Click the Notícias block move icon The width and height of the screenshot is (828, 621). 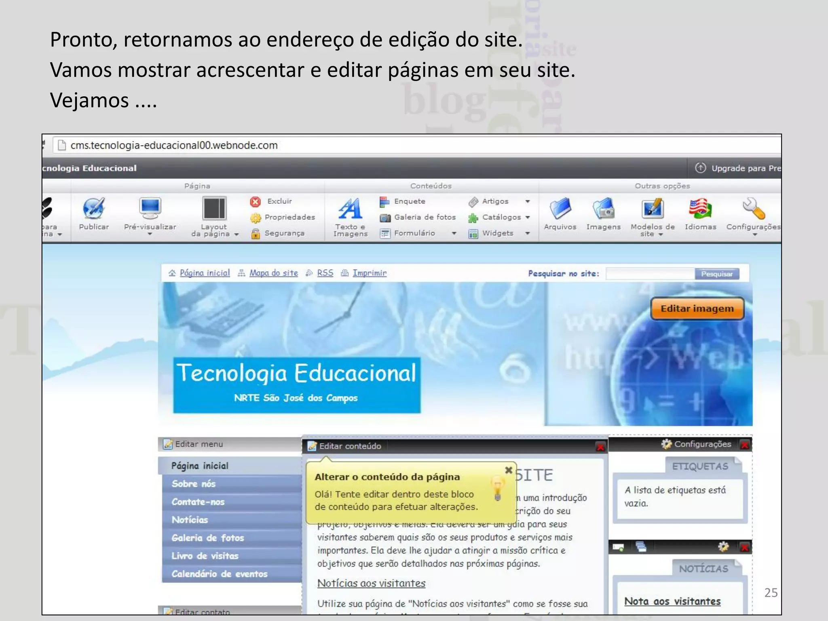coord(618,547)
